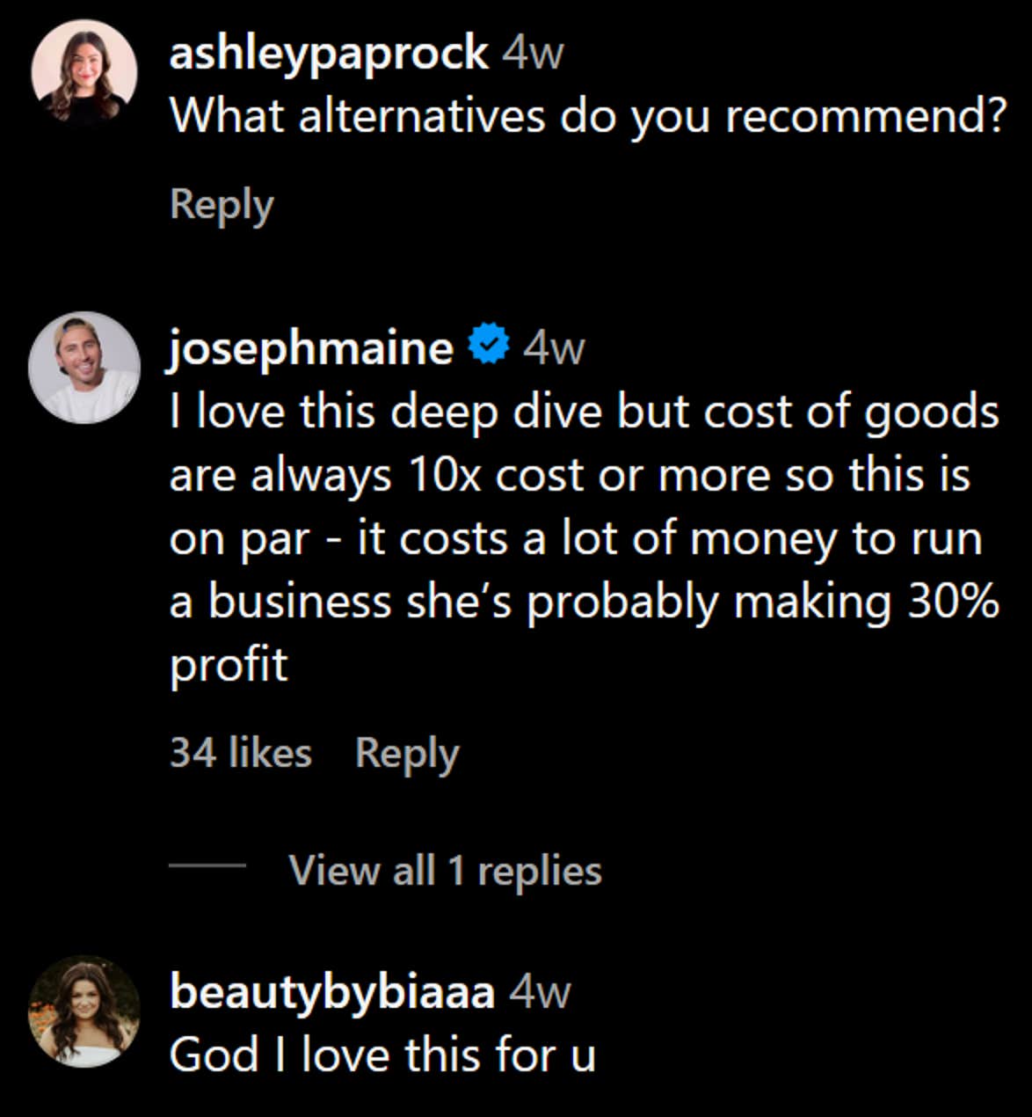
Task: Select josephmaine's comment text
Action: click(x=580, y=537)
